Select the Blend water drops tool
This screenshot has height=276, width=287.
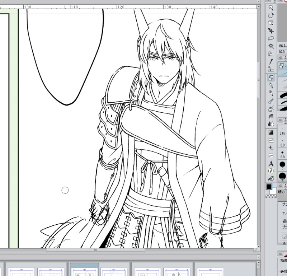[271, 124]
